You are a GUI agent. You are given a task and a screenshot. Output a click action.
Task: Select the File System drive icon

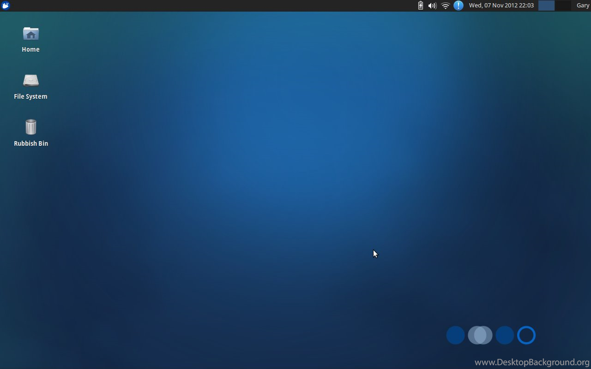31,81
